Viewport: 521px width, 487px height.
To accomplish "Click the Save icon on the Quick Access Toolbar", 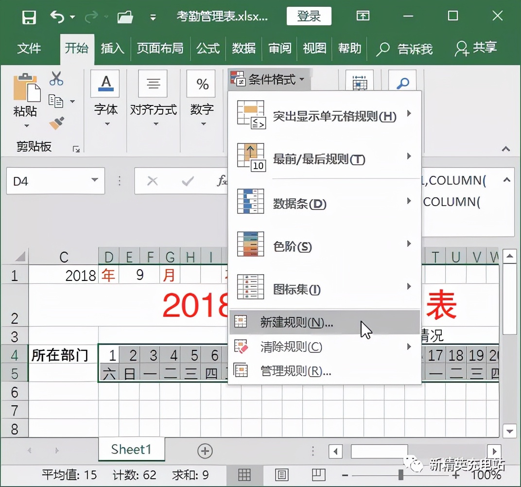I will pyautogui.click(x=29, y=16).
